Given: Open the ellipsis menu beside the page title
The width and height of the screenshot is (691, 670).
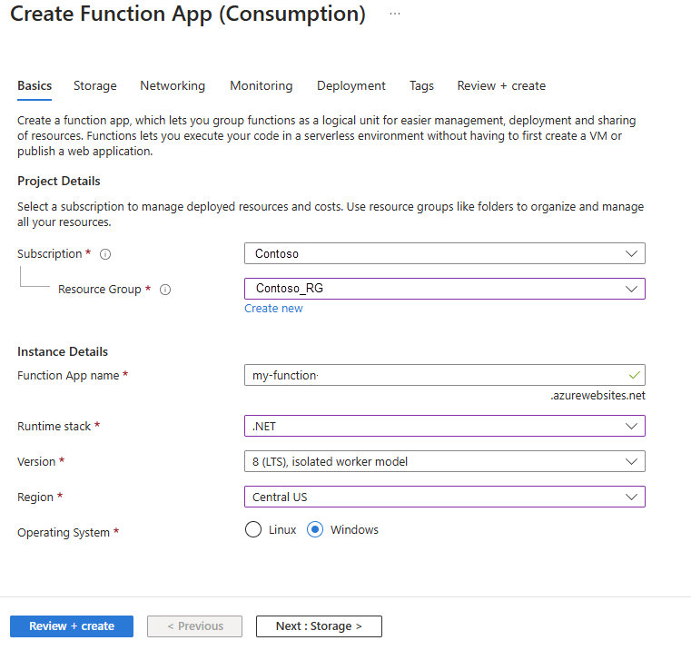Looking at the screenshot, I should 394,15.
